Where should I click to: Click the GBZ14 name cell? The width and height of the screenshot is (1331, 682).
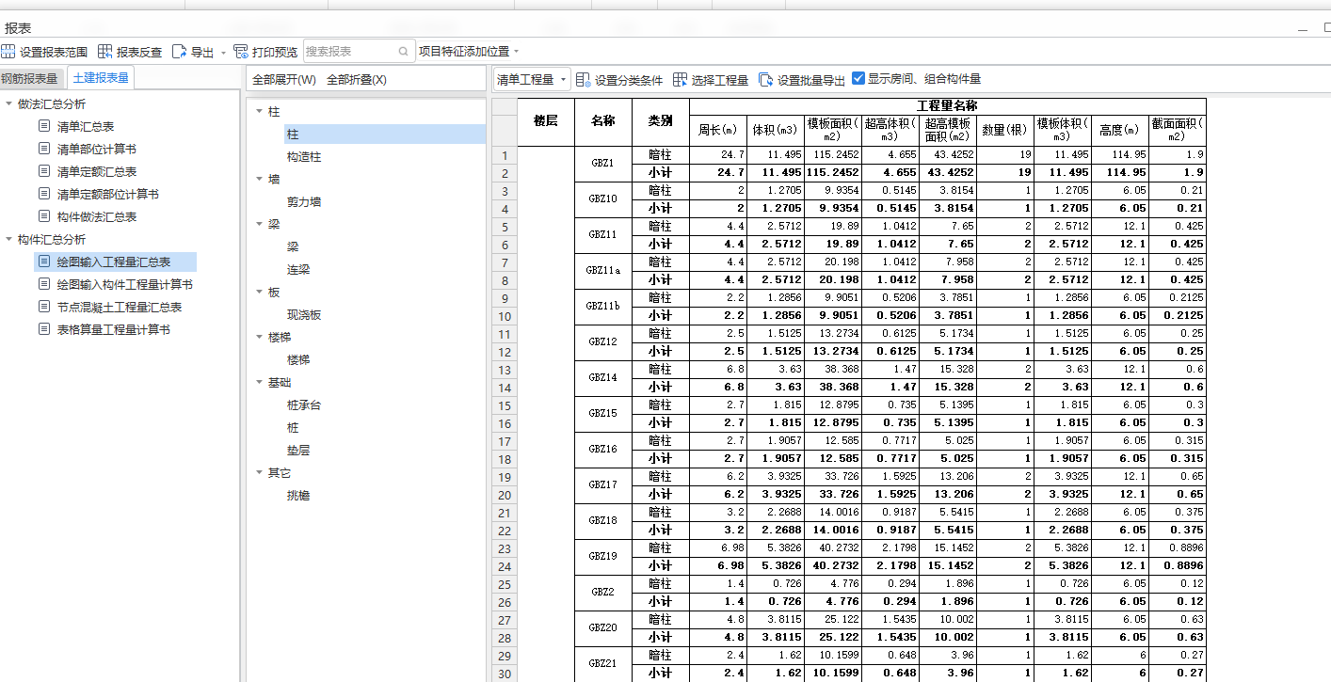coord(603,378)
